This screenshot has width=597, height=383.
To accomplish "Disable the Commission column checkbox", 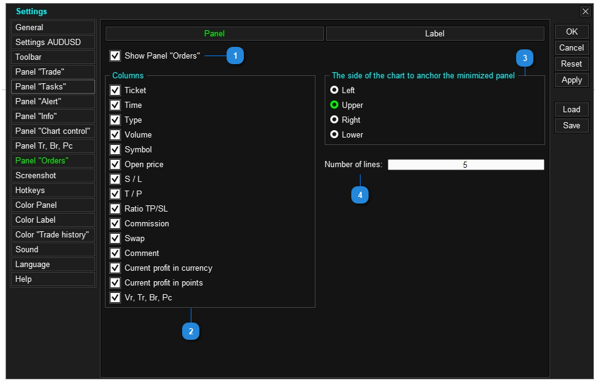I will click(115, 224).
